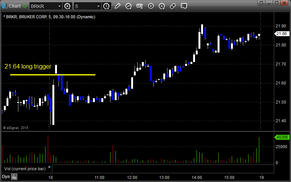Viewport: 291px width, 182px height.
Task: Toggle the green symbol link circle
Action: (25, 6)
